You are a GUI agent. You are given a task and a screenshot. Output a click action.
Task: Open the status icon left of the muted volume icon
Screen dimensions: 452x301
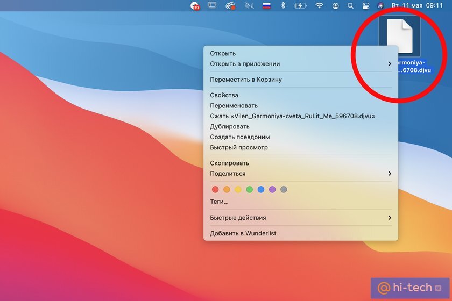point(230,5)
